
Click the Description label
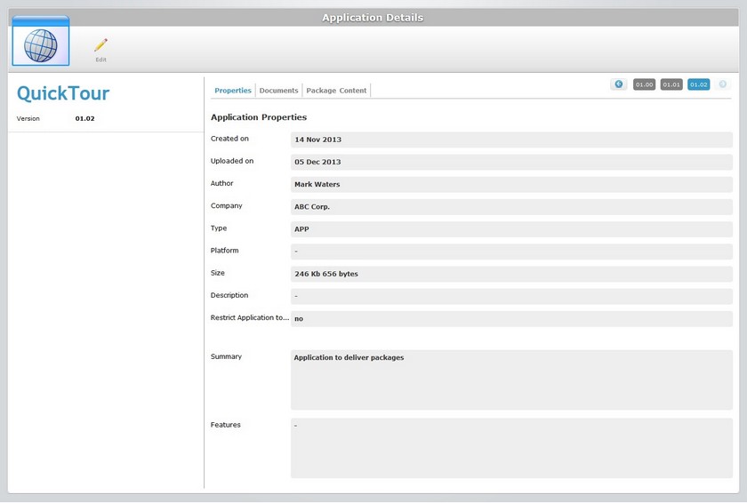pyautogui.click(x=229, y=295)
